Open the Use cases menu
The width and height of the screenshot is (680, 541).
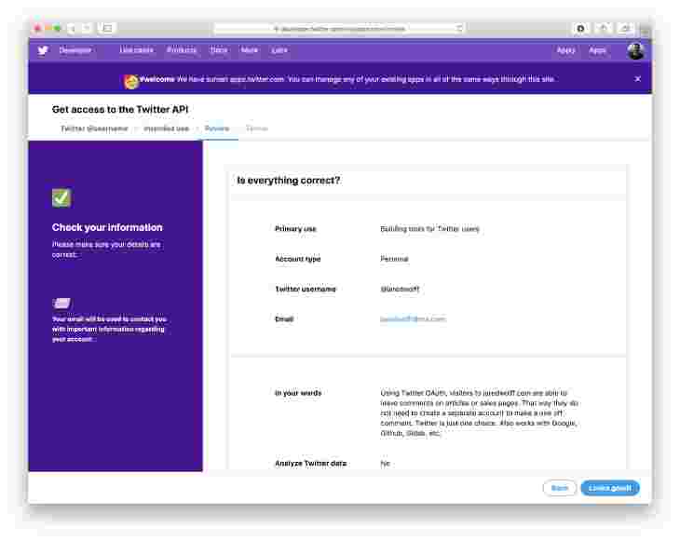pos(136,50)
